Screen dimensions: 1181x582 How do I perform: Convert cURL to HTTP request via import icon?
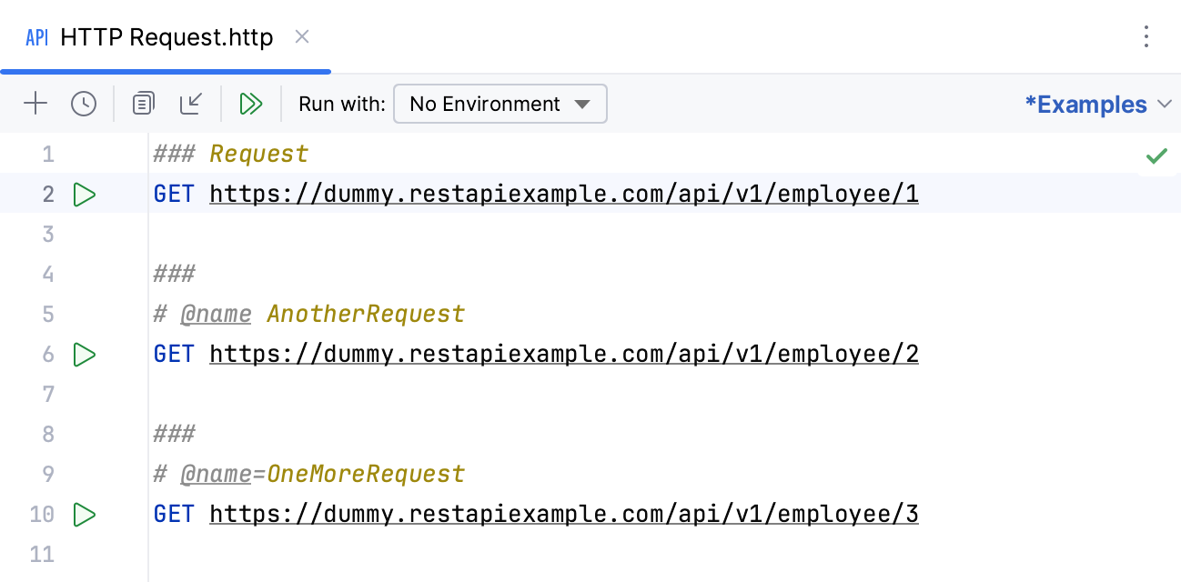(x=191, y=104)
